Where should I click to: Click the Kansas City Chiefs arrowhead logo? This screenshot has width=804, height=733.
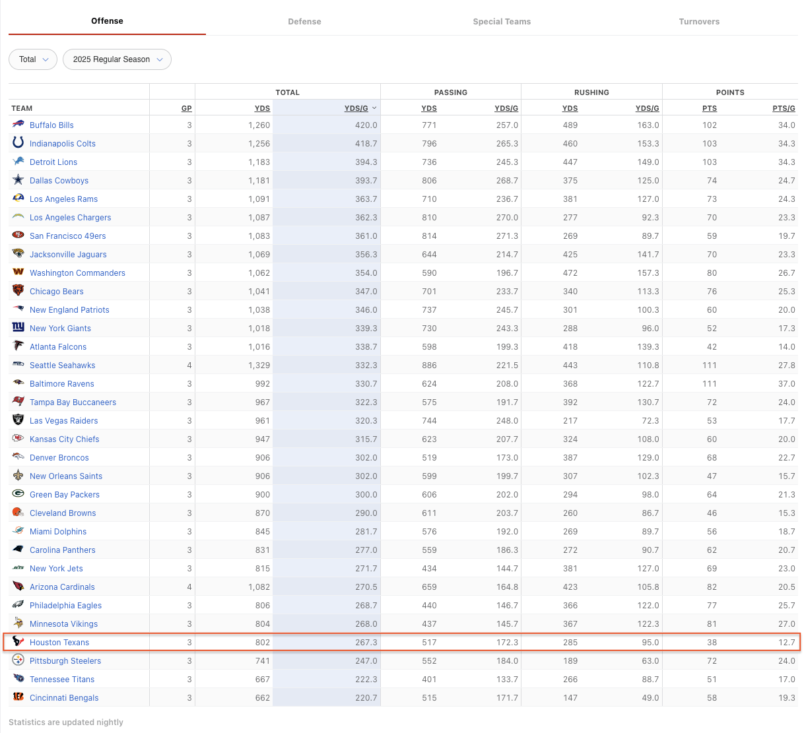click(x=18, y=439)
